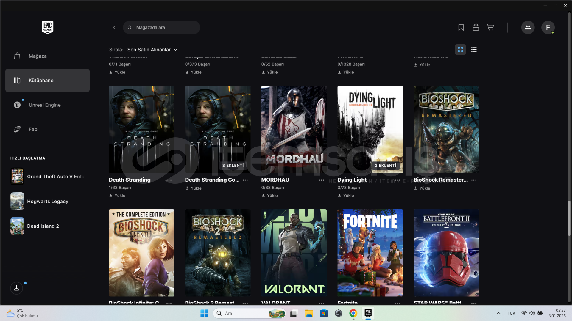Open the Mağaza section
Viewport: 572px width, 321px height.
[38, 56]
